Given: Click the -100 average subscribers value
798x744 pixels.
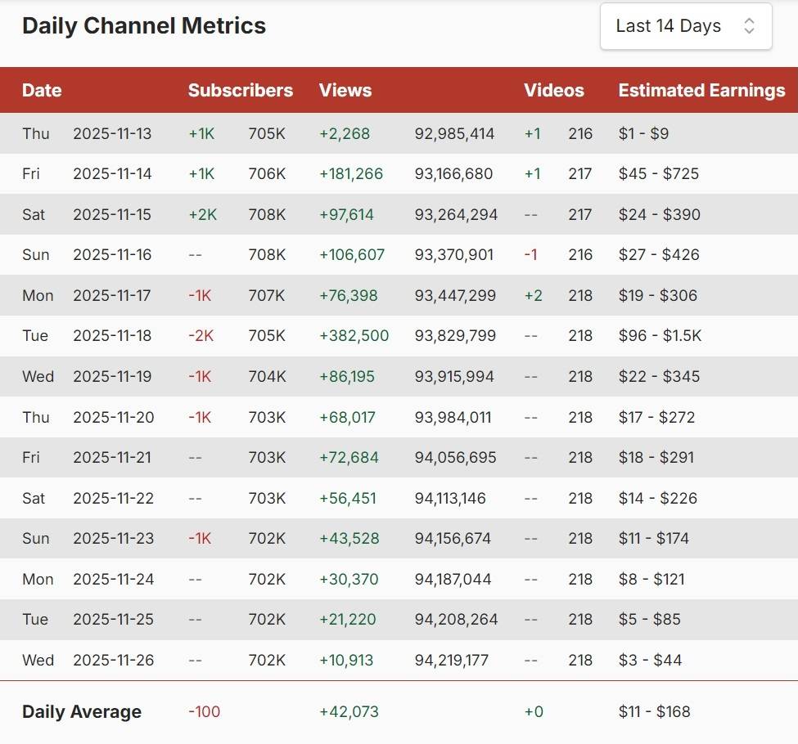Looking at the screenshot, I should (204, 712).
